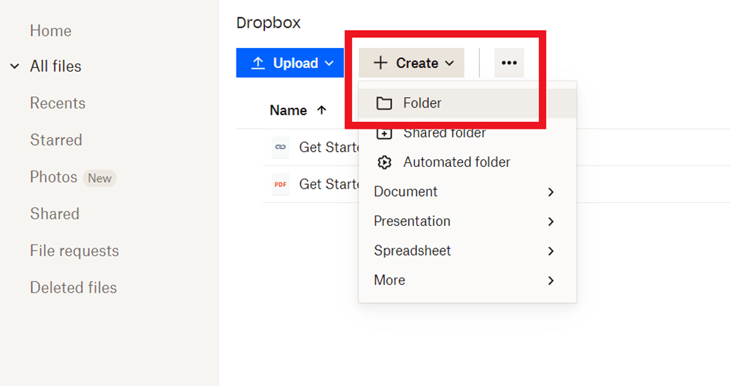
Task: Open the Spreadsheet submenu
Action: (x=467, y=251)
